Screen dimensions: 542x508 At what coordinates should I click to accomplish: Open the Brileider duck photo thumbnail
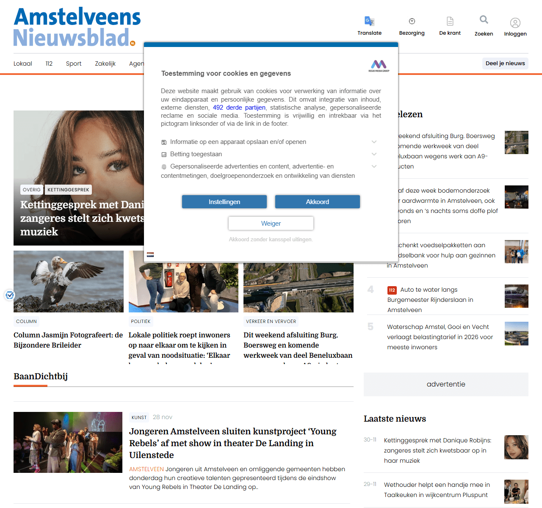tap(69, 282)
